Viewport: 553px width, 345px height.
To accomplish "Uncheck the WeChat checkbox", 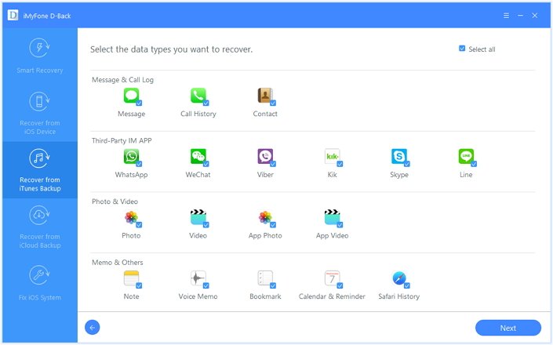I will 206,164.
